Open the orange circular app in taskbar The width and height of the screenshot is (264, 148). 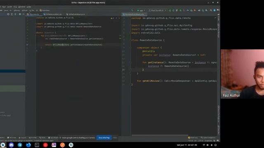pos(62,145)
